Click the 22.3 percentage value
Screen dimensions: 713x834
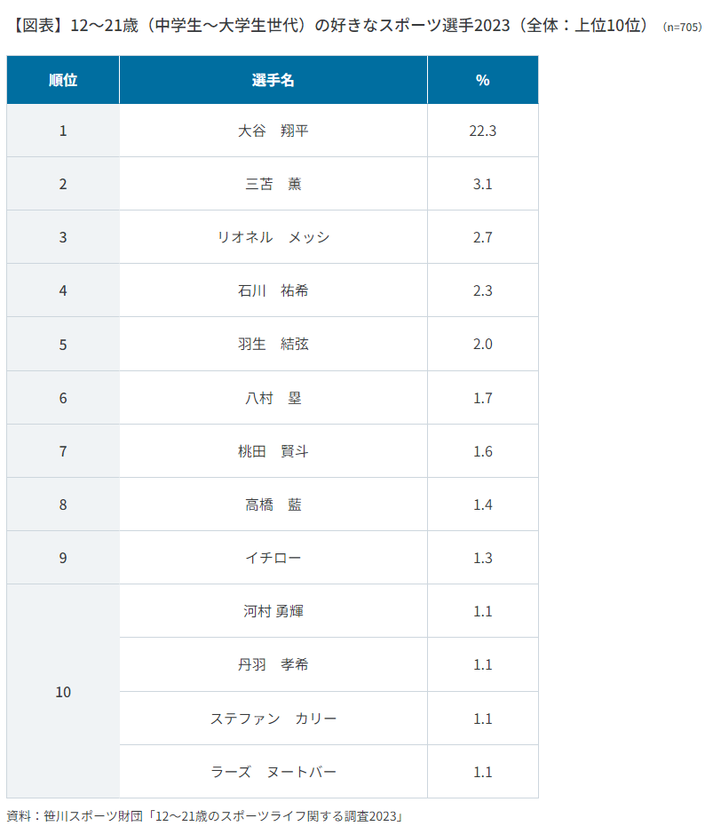click(483, 131)
